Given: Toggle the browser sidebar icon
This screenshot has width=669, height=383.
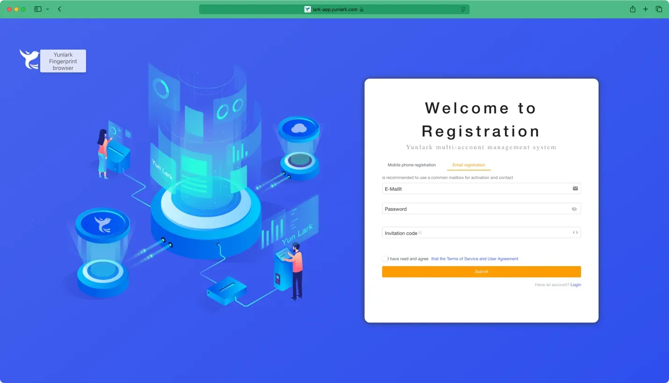Looking at the screenshot, I should [37, 9].
